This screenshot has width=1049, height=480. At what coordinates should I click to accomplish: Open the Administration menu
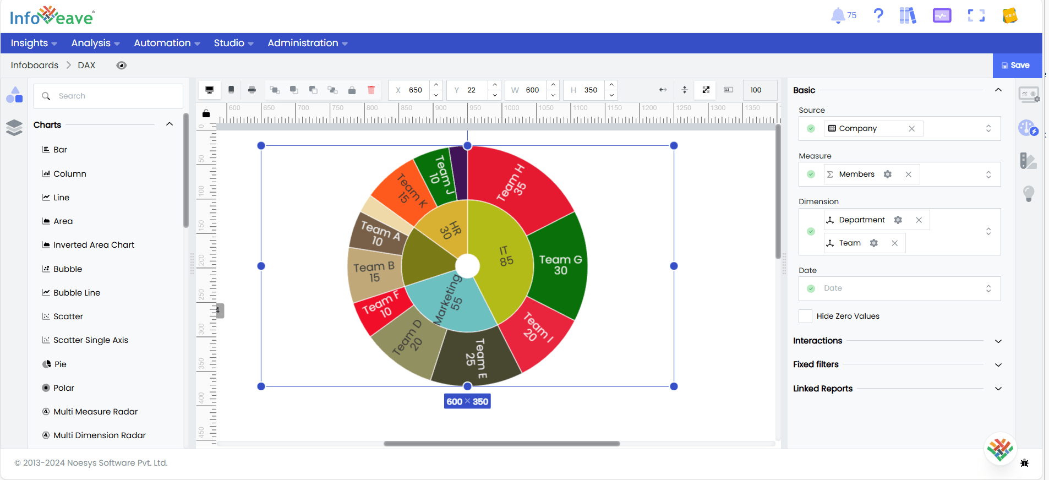click(x=307, y=43)
